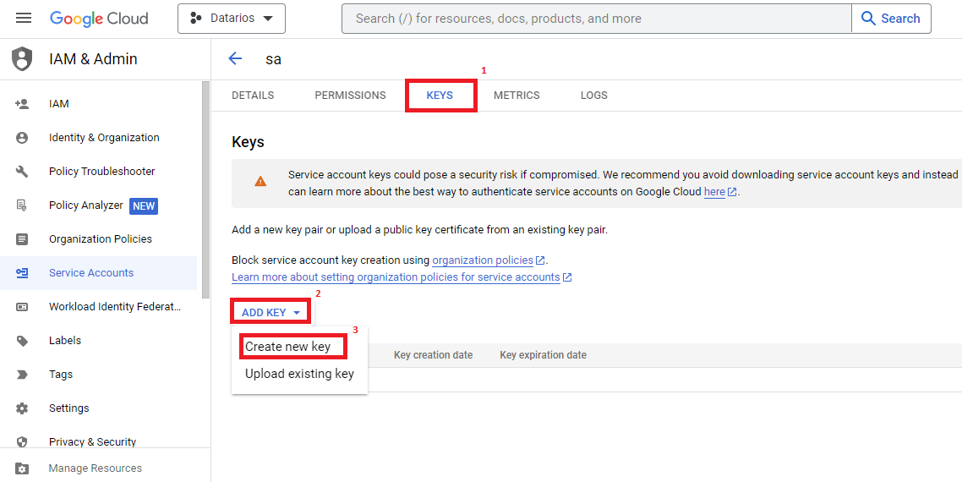Click the Settings gear icon in sidebar
The image size is (962, 482).
click(x=22, y=408)
